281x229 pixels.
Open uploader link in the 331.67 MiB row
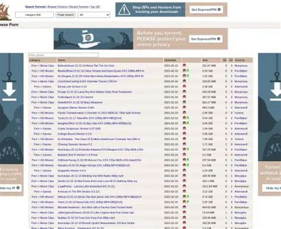241,66
